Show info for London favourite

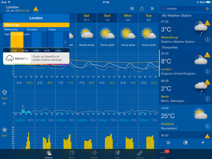tap(208, 72)
